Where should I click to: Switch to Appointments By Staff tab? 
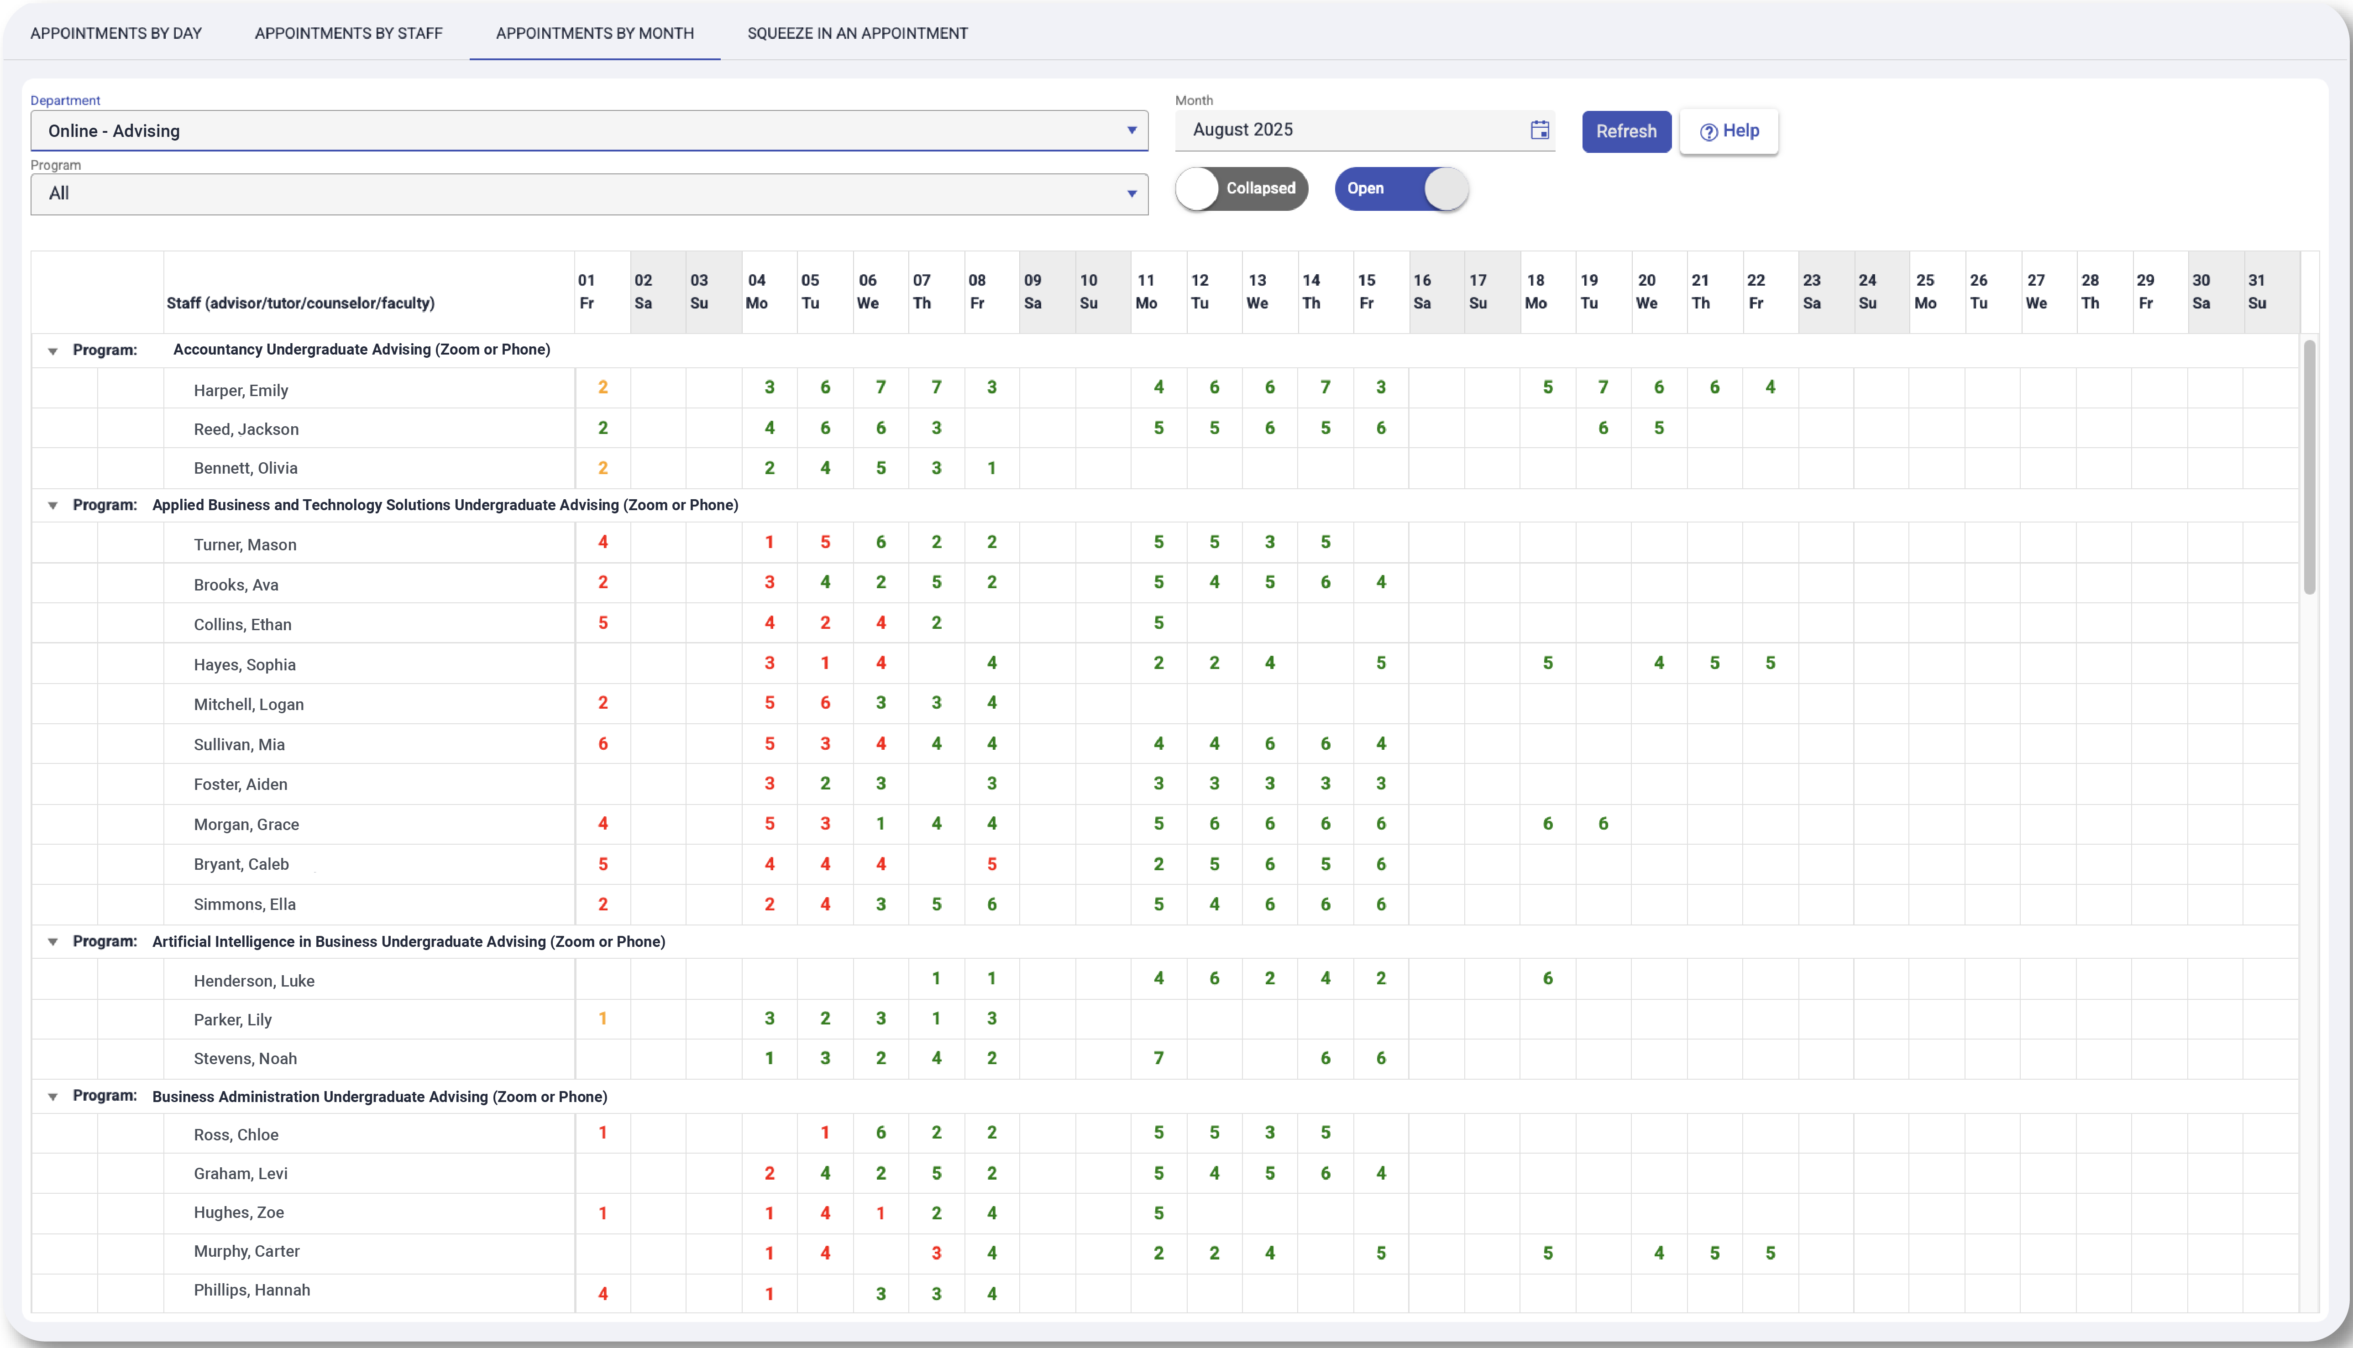(348, 33)
